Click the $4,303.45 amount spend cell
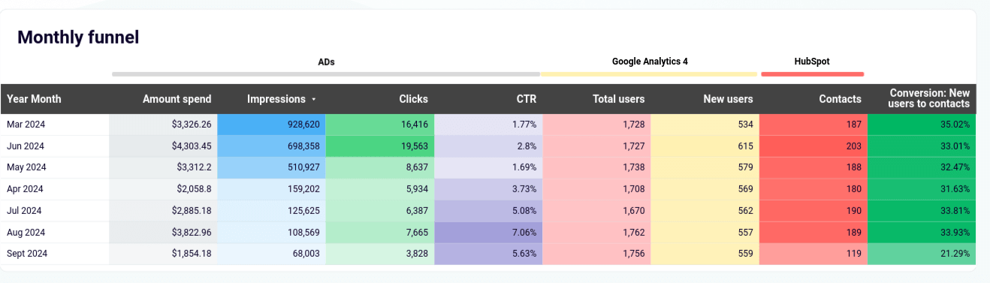990x283 pixels. (x=163, y=146)
